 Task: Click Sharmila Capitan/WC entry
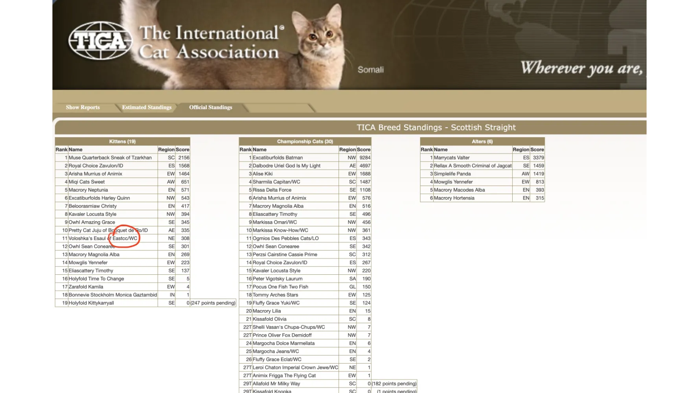276,182
